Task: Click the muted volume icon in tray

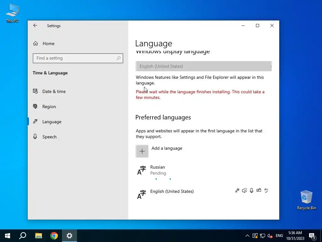Action: point(270,236)
